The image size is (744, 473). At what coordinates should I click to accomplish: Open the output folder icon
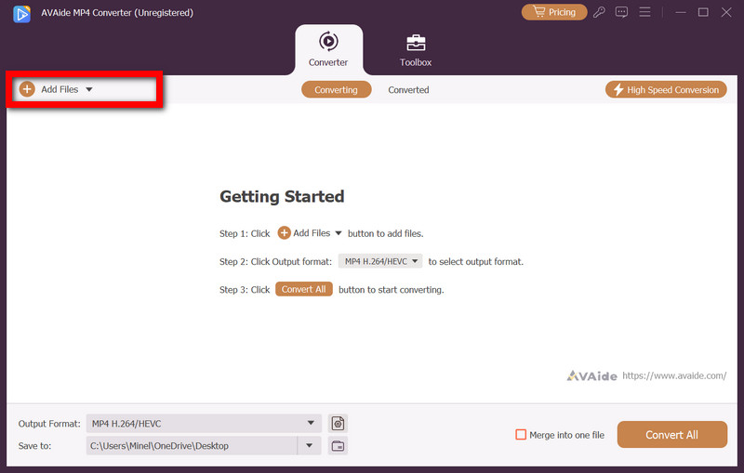(338, 446)
